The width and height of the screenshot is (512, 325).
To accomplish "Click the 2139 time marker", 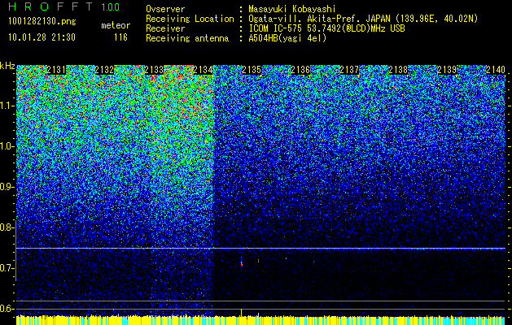I will pos(447,70).
